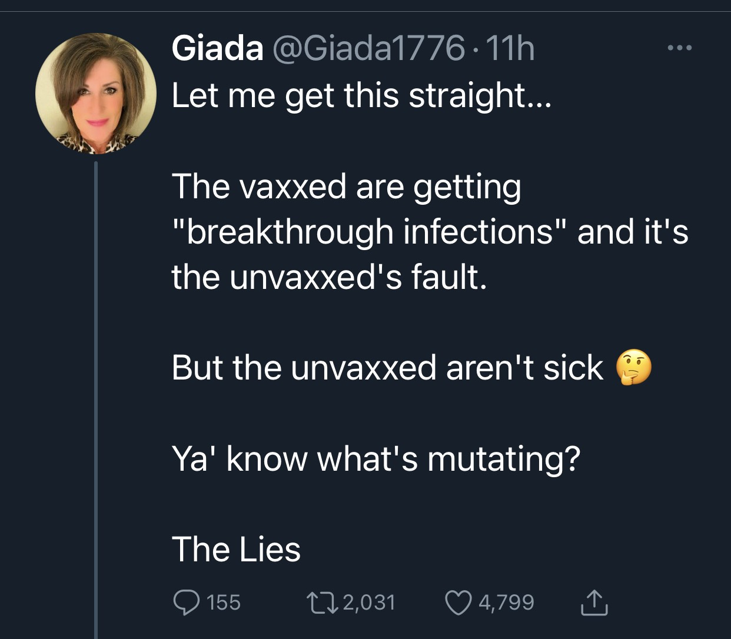Click the 11h timestamp
Image resolution: width=731 pixels, height=639 pixels.
coord(510,48)
